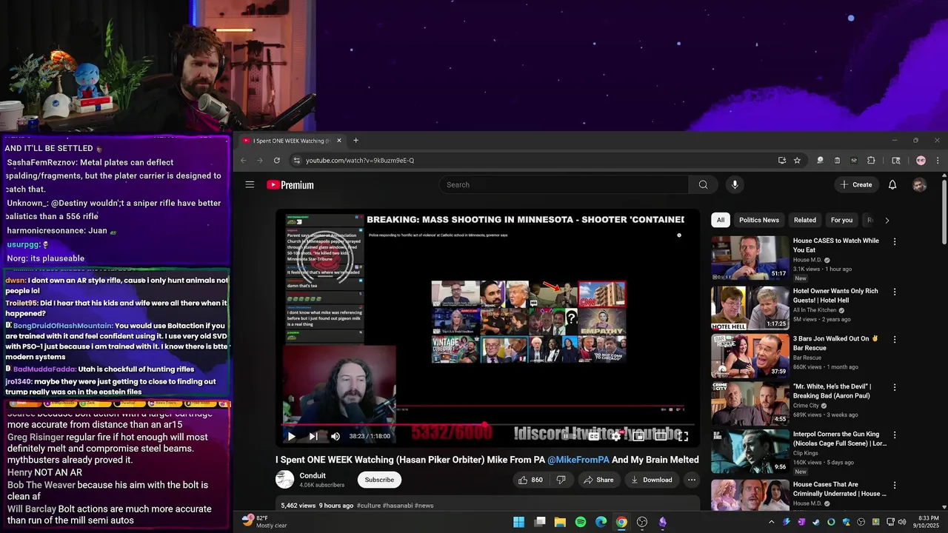Mute the video volume

click(336, 437)
